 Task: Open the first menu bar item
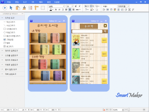[9, 2]
